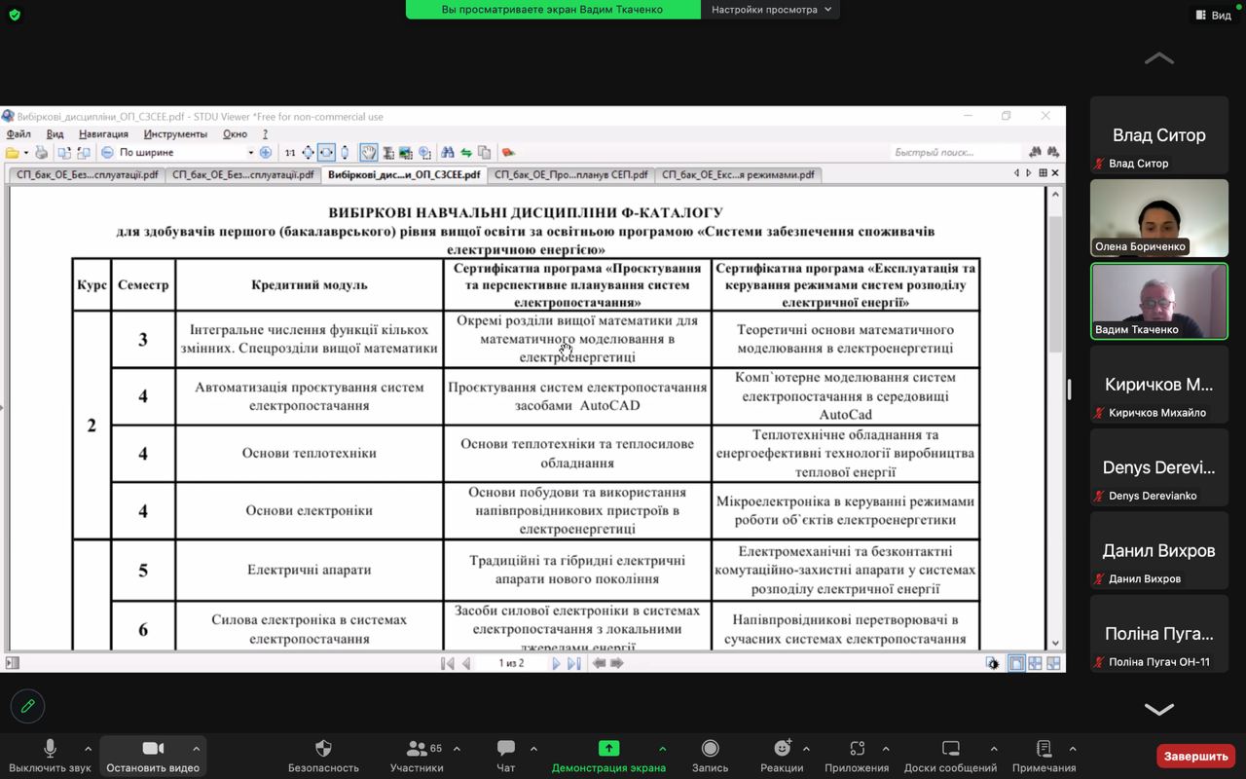Open Реакции reactions
The height and width of the screenshot is (779, 1246).
pos(782,756)
